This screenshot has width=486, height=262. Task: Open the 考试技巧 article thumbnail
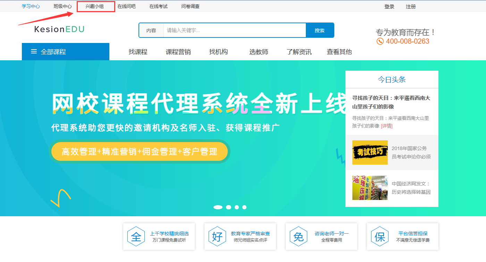coord(370,152)
